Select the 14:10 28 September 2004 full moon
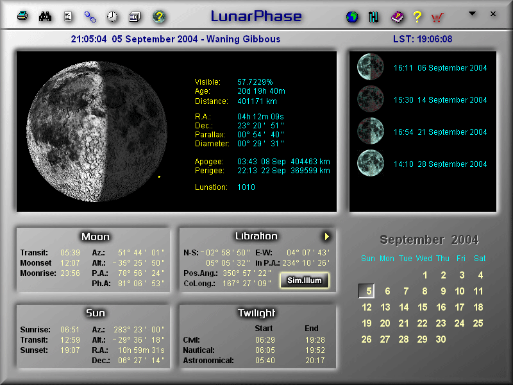513x385 pixels. 440,164
